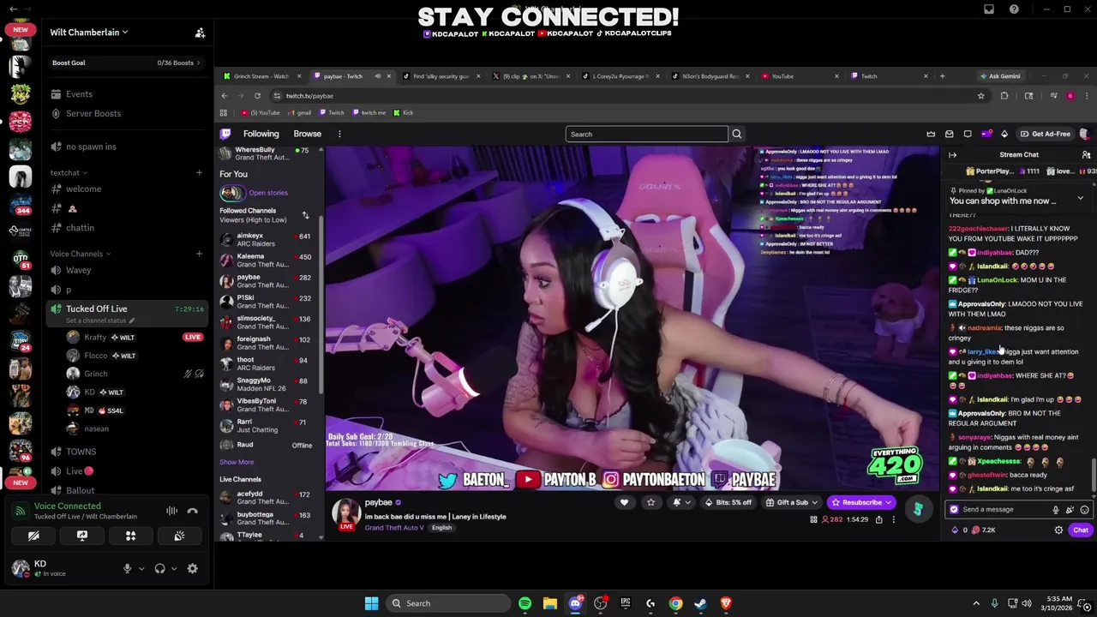Open the chattin text channel
The height and width of the screenshot is (617, 1097).
pos(80,228)
